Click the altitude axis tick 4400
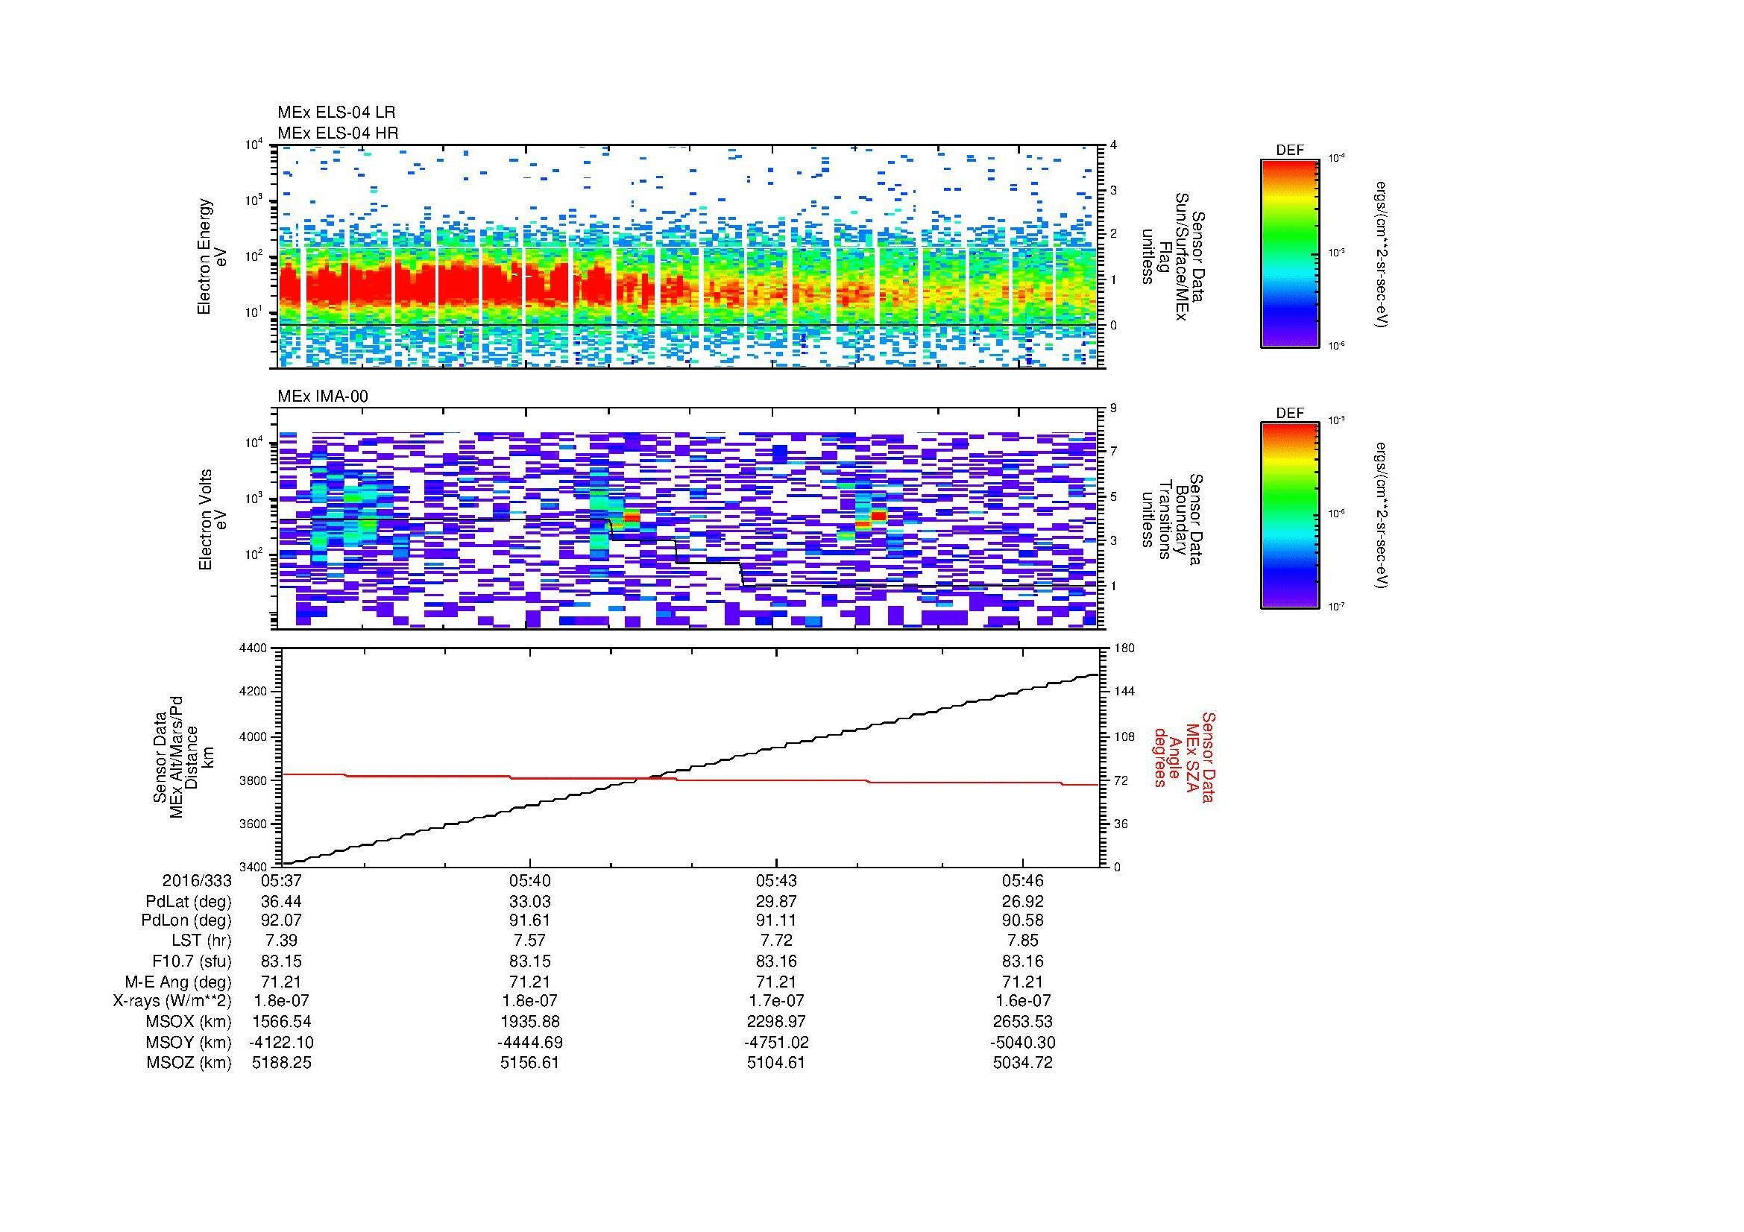The width and height of the screenshot is (1744, 1232). pos(254,648)
